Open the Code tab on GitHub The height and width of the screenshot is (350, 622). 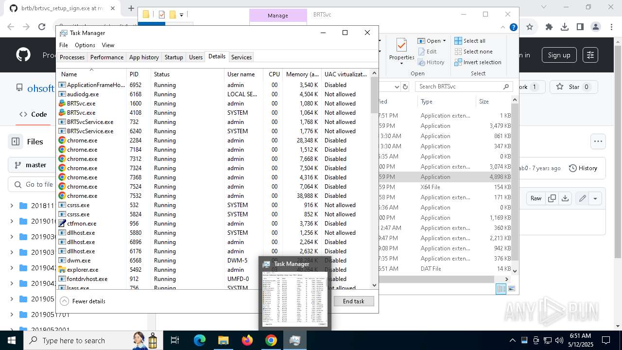33,114
